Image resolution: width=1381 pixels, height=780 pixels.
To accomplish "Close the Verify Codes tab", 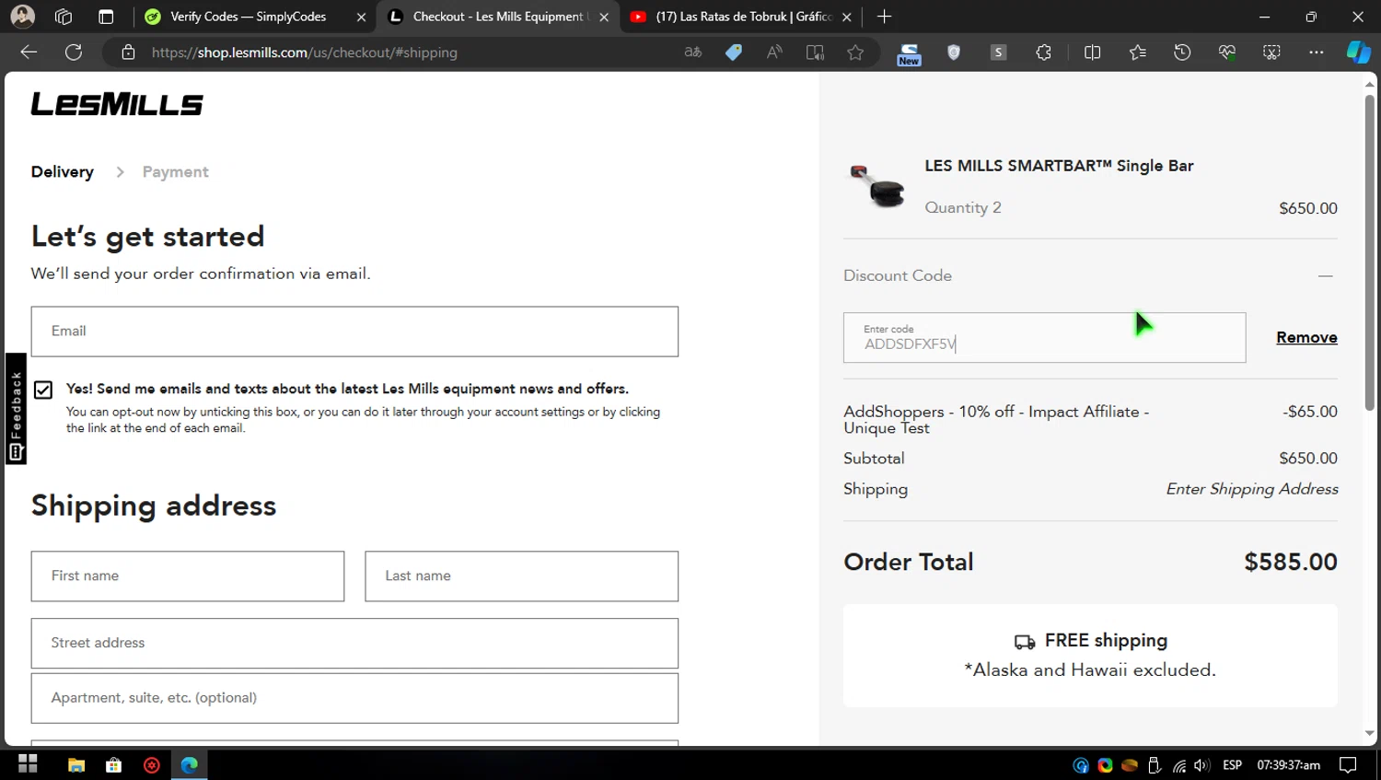I will pyautogui.click(x=361, y=17).
